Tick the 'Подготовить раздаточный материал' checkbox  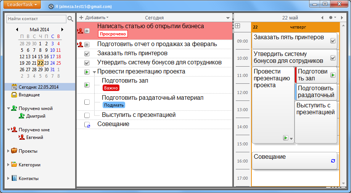click(x=87, y=102)
